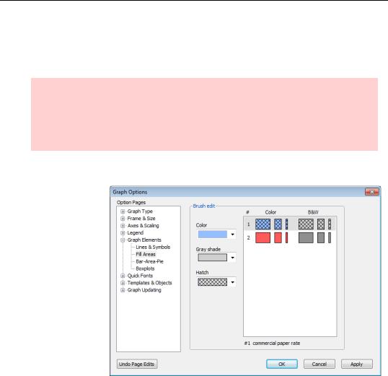This screenshot has height=376, width=388.
Task: Click the Color column header
Action: click(x=270, y=212)
